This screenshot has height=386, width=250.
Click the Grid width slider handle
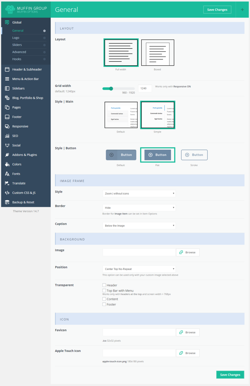[x=111, y=88]
